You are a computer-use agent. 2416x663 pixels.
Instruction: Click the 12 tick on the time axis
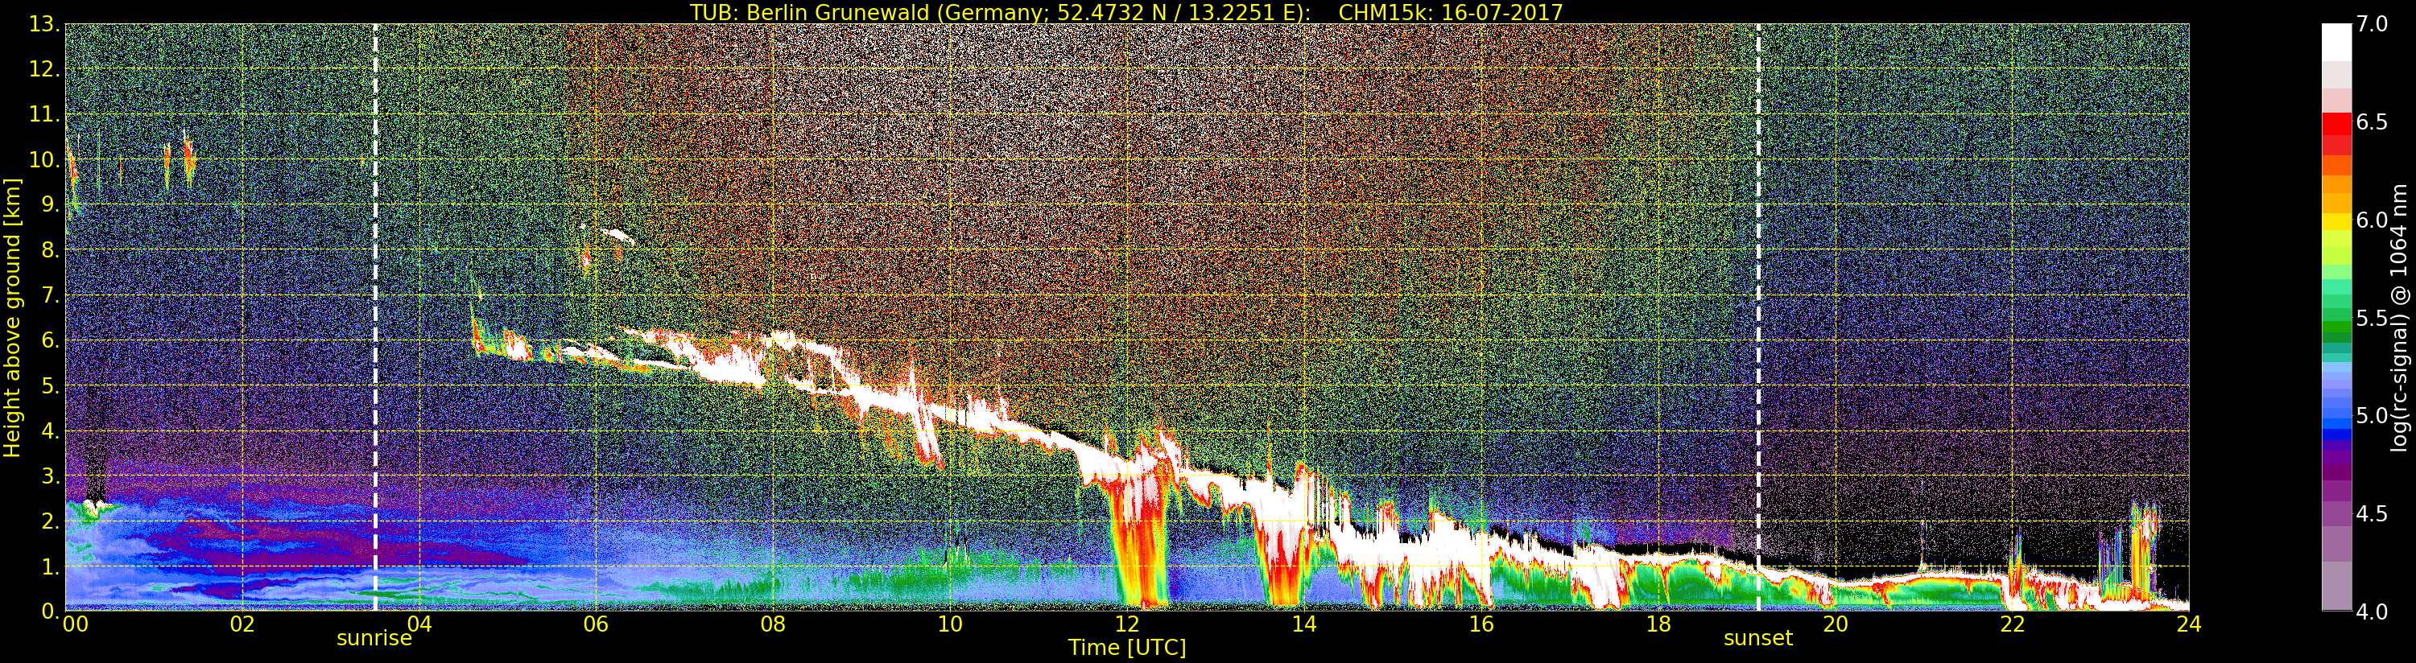(1126, 625)
